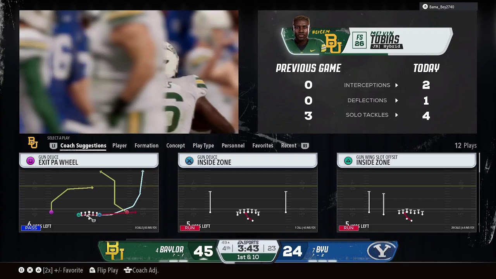Click the Bama_Boy2740 username
Viewport: 496px width, 279px height.
tap(441, 7)
